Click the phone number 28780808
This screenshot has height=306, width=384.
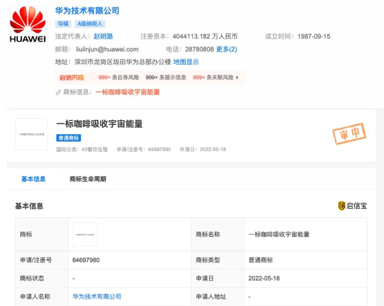tap(199, 49)
